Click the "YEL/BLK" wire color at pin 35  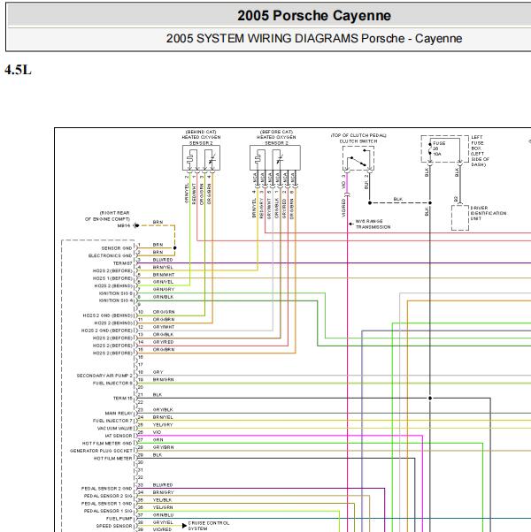pos(162,500)
